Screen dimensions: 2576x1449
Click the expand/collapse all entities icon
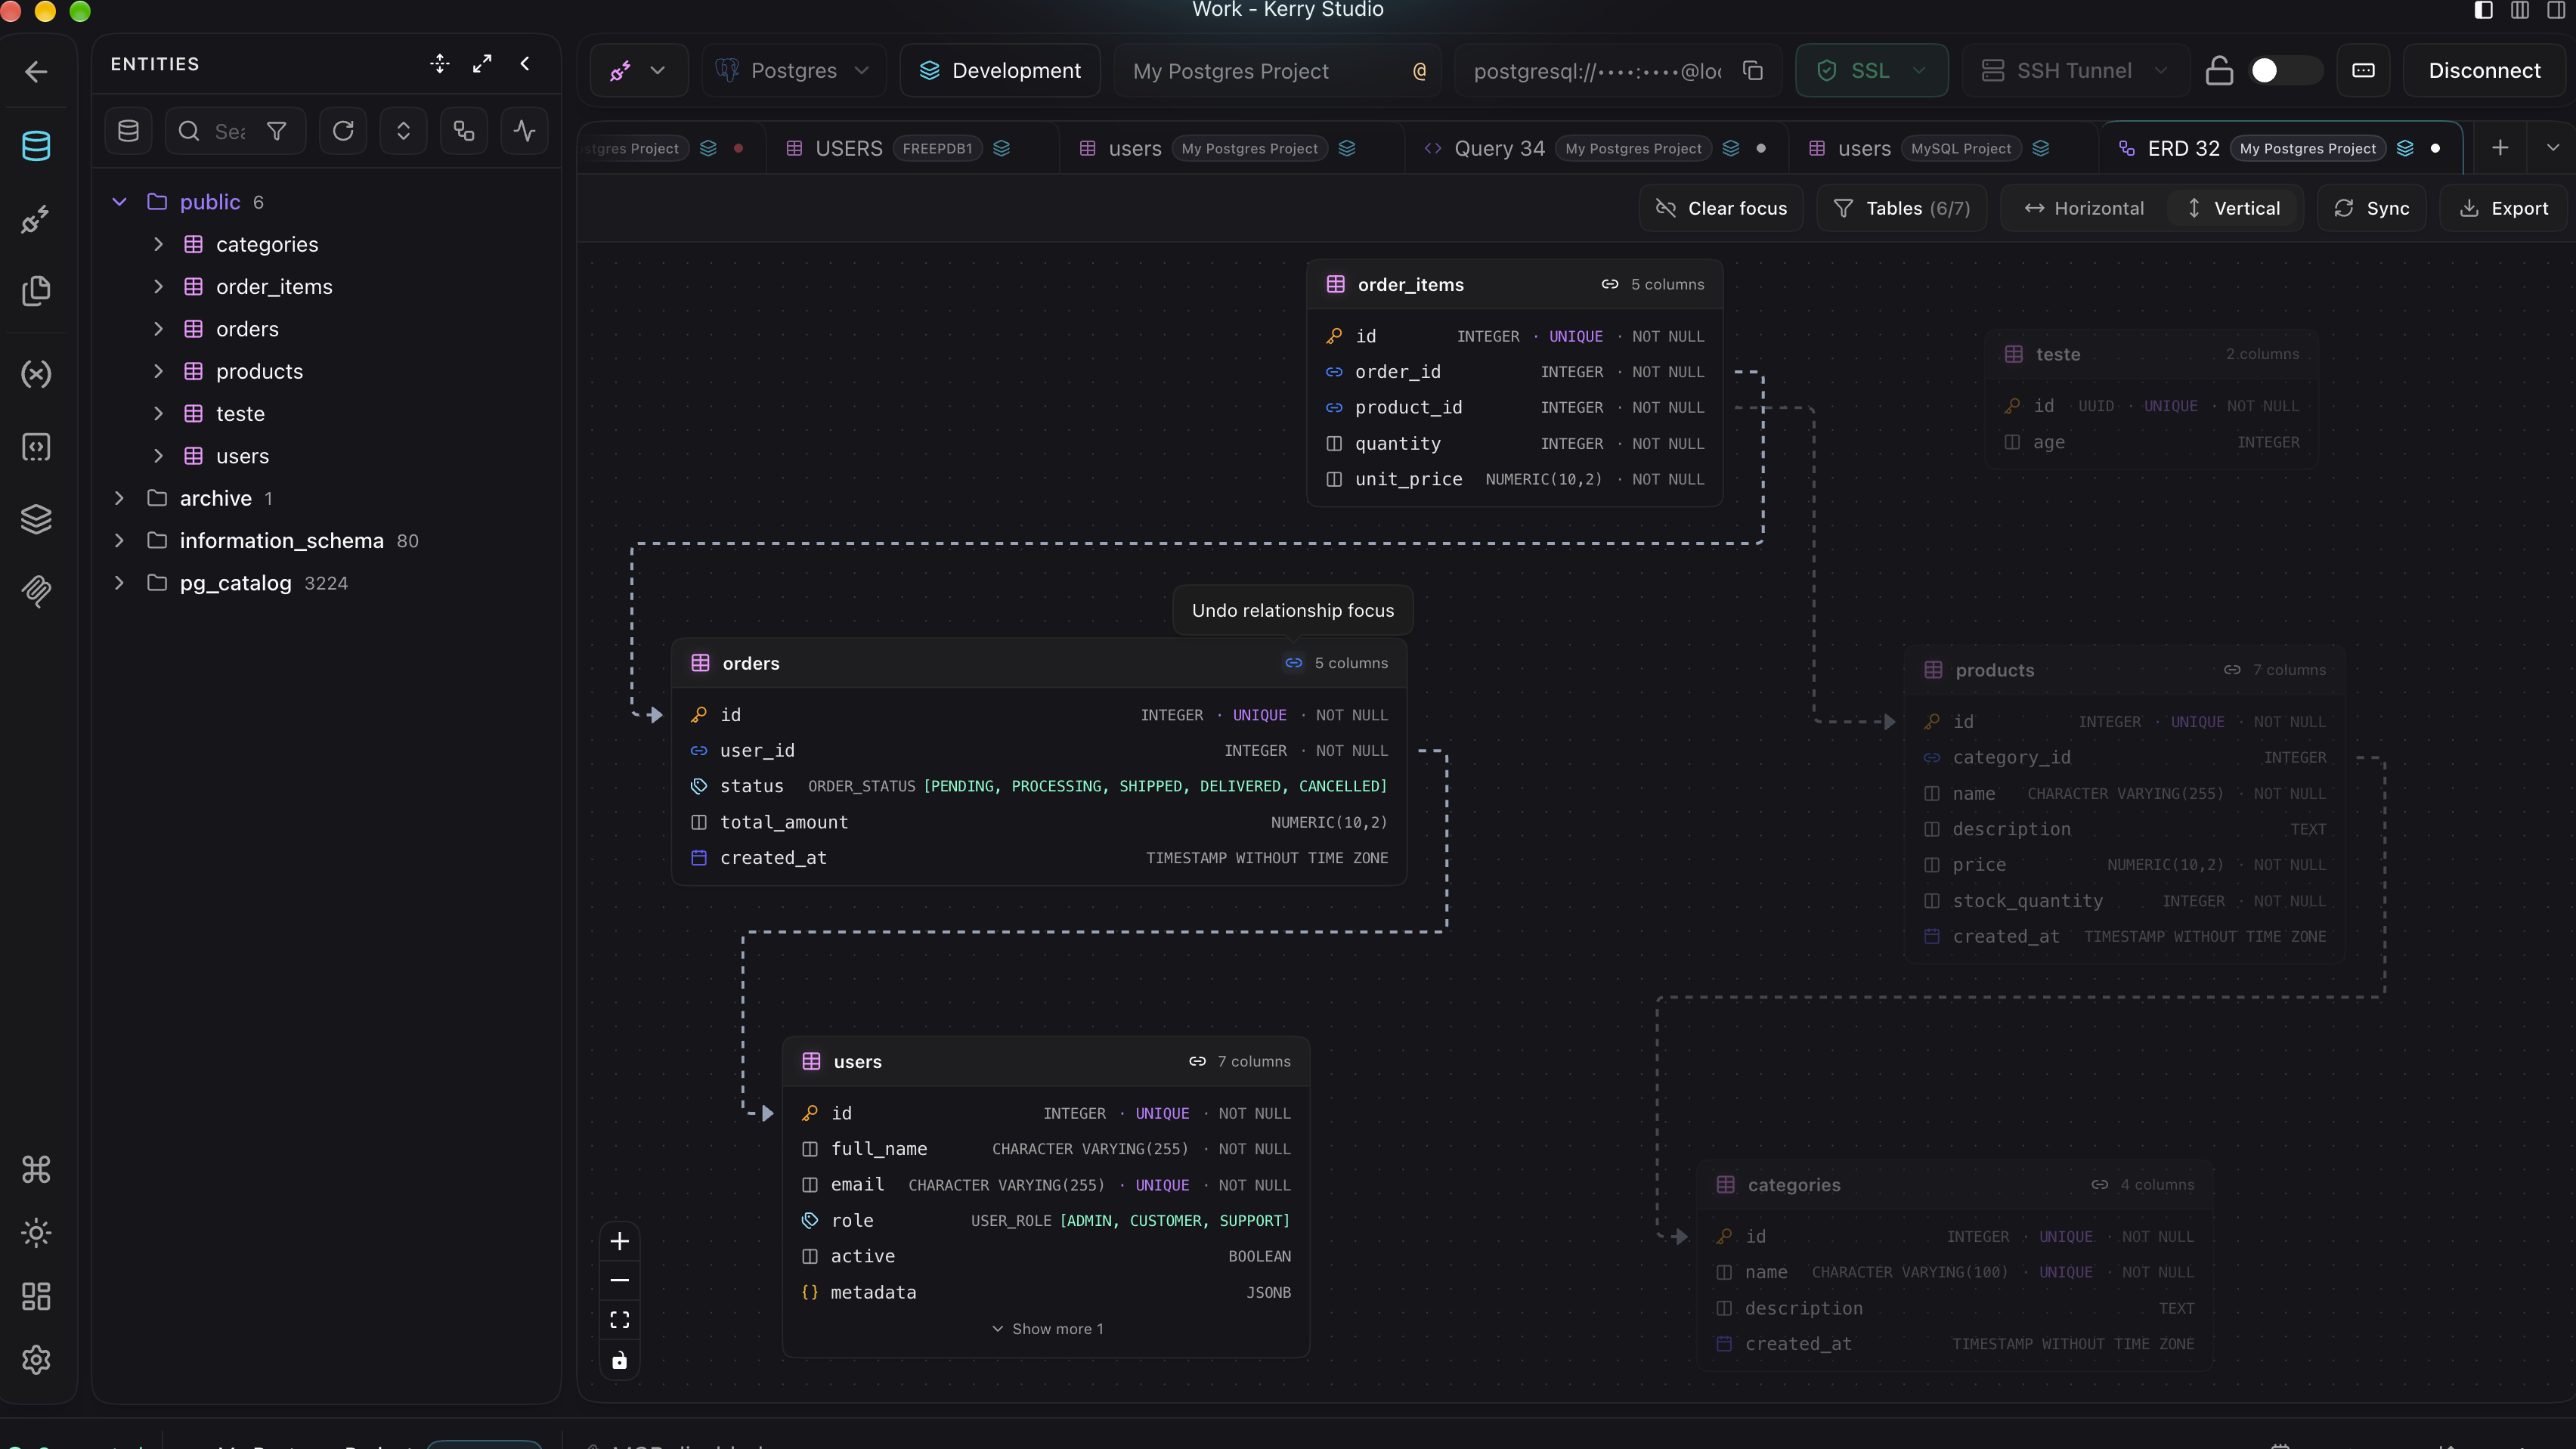[403, 131]
